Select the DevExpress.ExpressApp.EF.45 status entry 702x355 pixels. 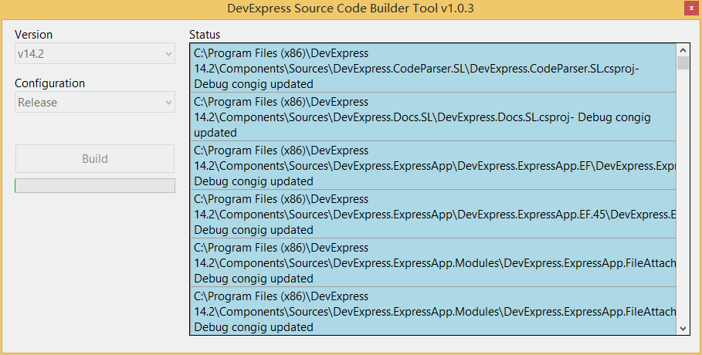[433, 214]
